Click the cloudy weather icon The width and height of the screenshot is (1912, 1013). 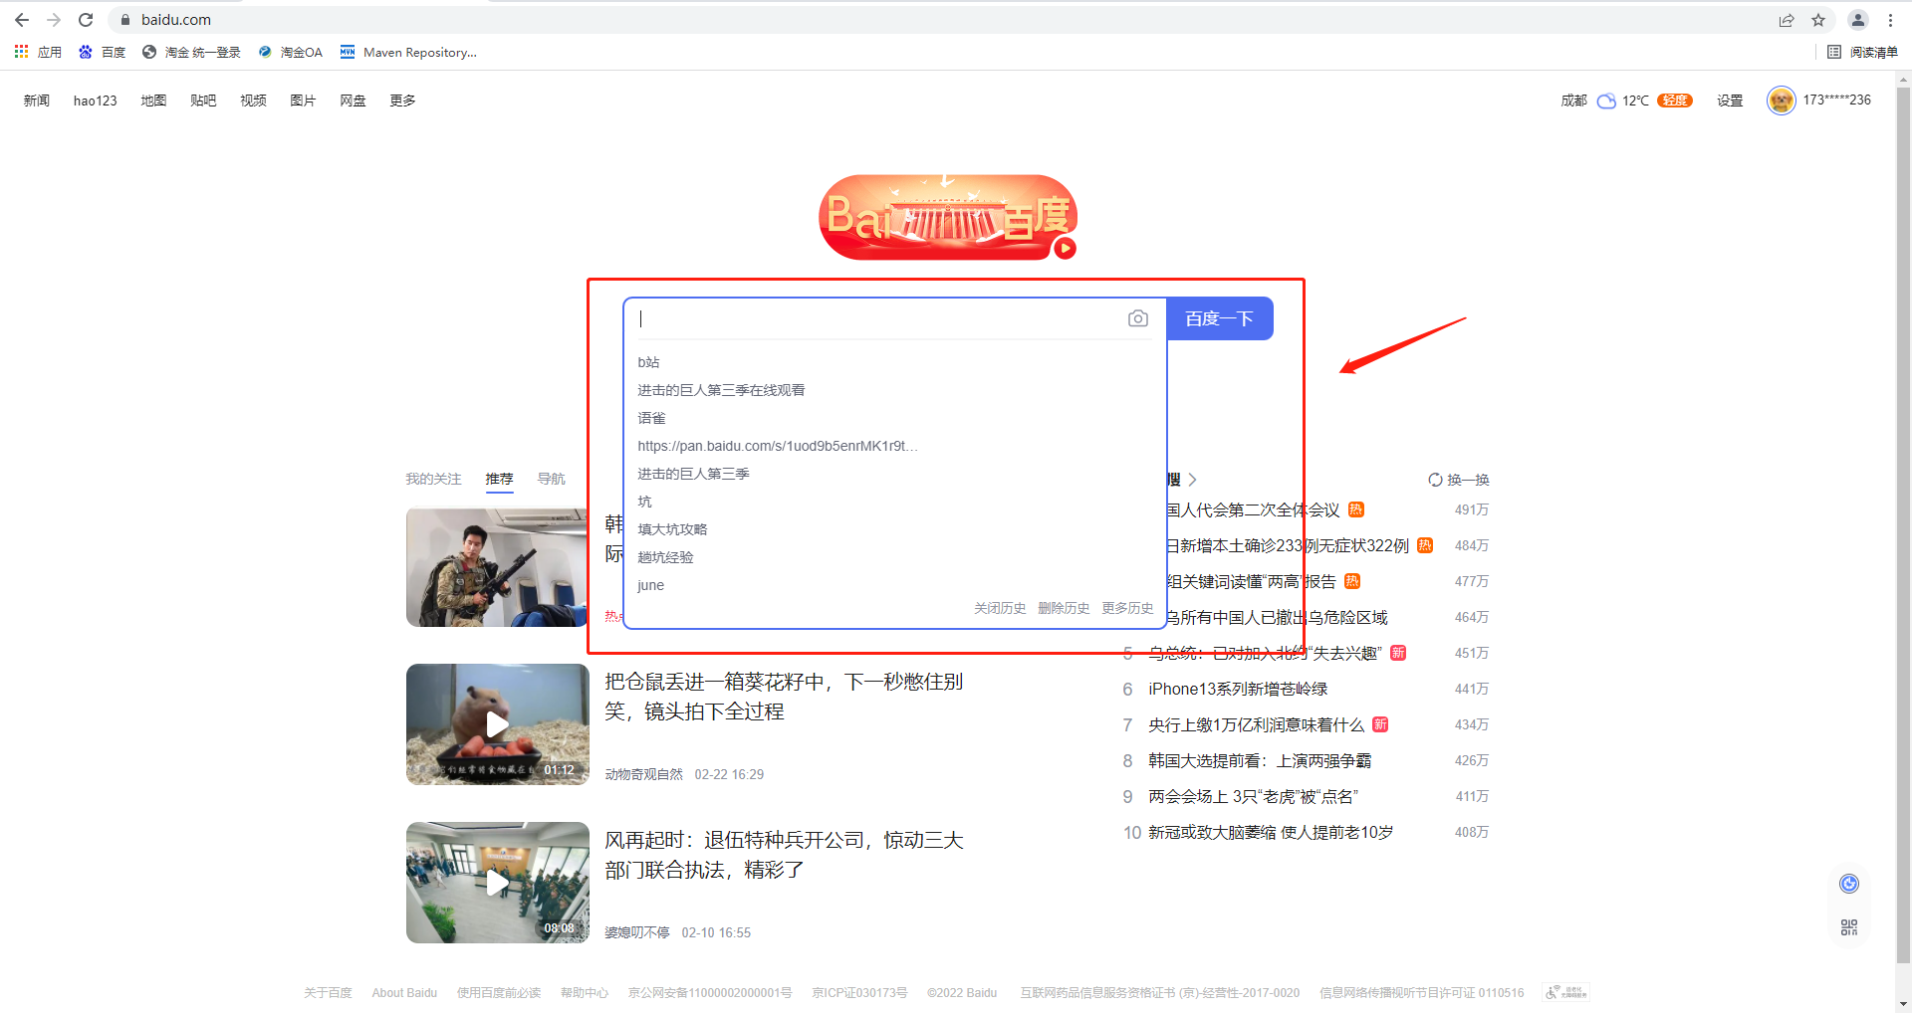tap(1606, 101)
